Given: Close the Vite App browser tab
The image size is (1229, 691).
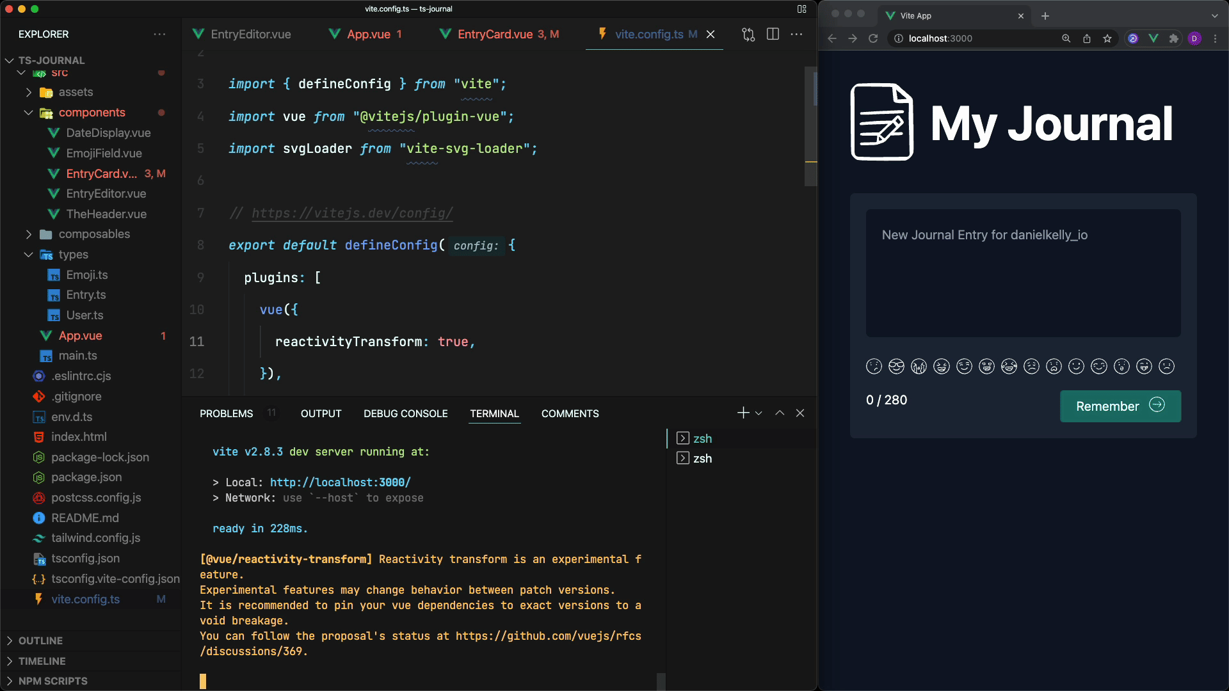Looking at the screenshot, I should (x=1021, y=16).
